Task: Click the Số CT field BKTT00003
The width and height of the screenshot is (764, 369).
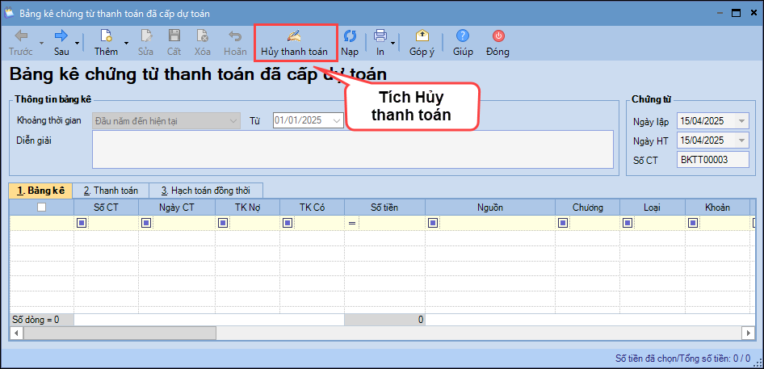Action: click(713, 159)
